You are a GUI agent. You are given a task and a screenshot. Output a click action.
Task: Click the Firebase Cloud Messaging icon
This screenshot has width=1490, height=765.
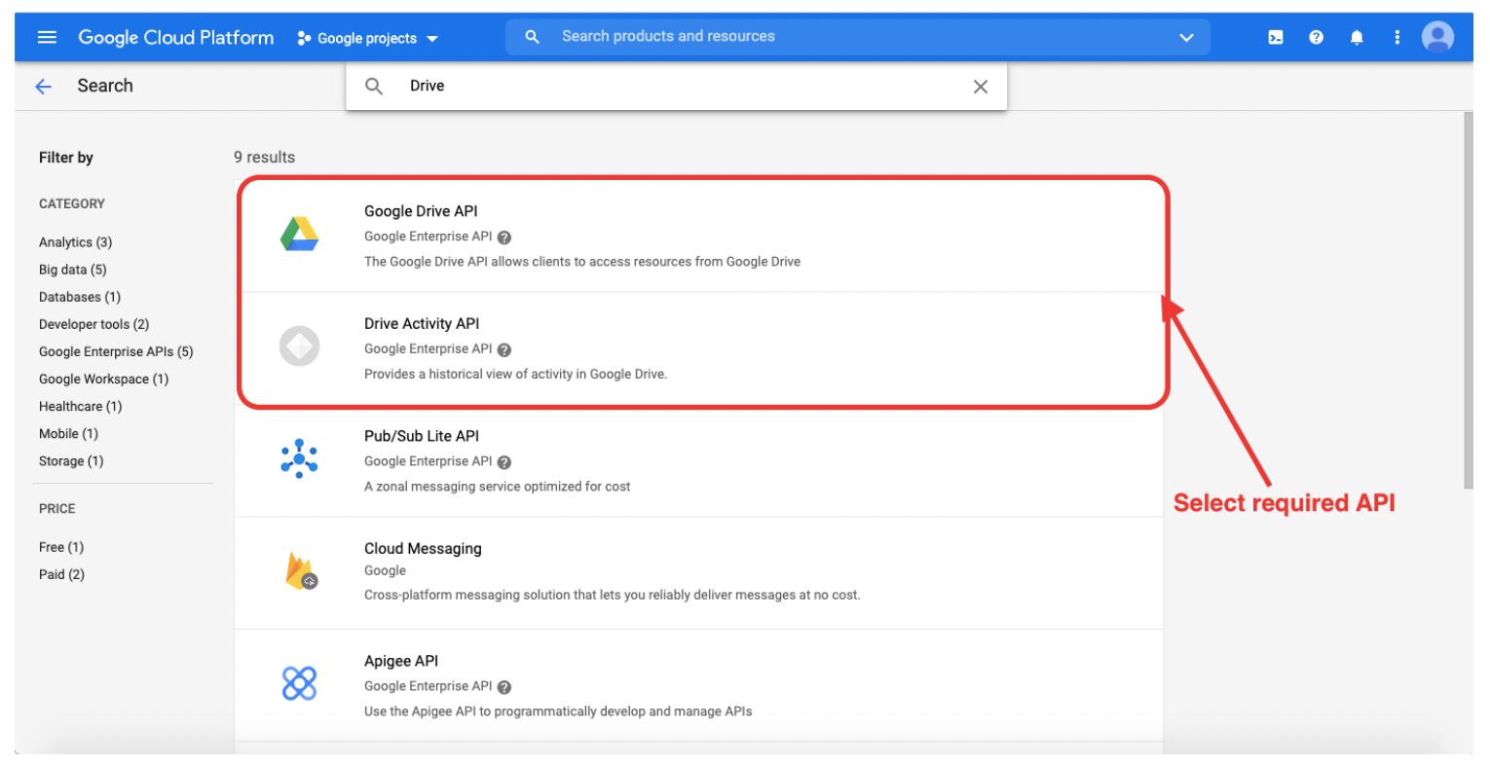301,571
